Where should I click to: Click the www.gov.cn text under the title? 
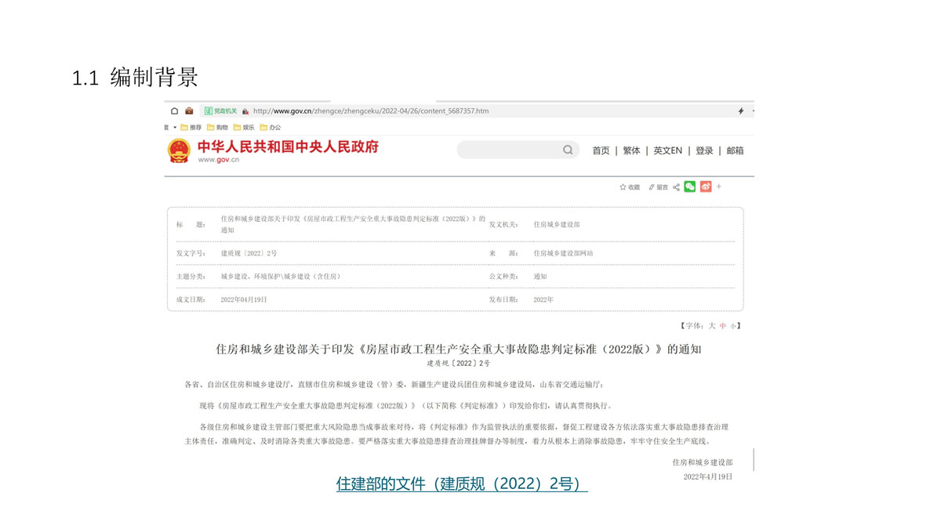click(218, 160)
